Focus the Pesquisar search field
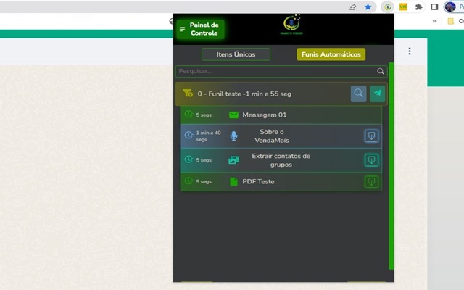Viewport: 464px width, 290px height. (x=281, y=71)
